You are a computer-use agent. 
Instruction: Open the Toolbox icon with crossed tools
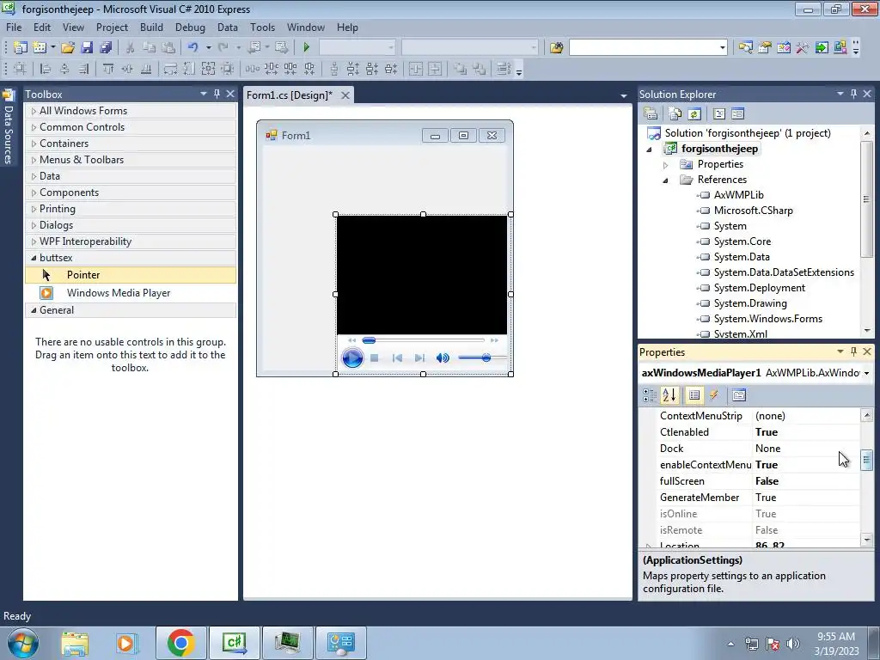[x=803, y=48]
